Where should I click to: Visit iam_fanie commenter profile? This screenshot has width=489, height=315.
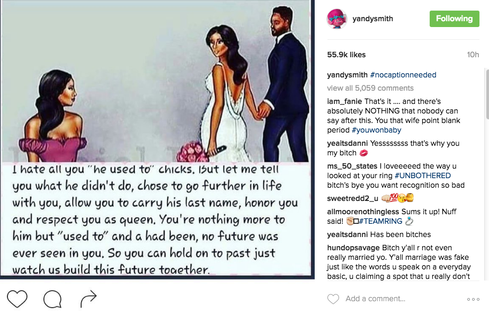point(344,101)
